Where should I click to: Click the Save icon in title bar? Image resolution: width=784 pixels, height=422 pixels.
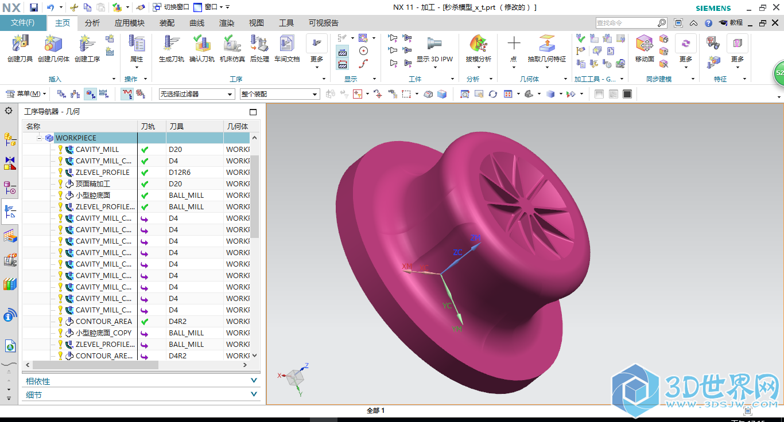coord(34,7)
